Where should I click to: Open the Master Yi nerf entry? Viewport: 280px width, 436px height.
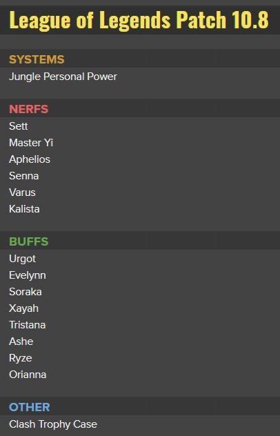coord(31,143)
